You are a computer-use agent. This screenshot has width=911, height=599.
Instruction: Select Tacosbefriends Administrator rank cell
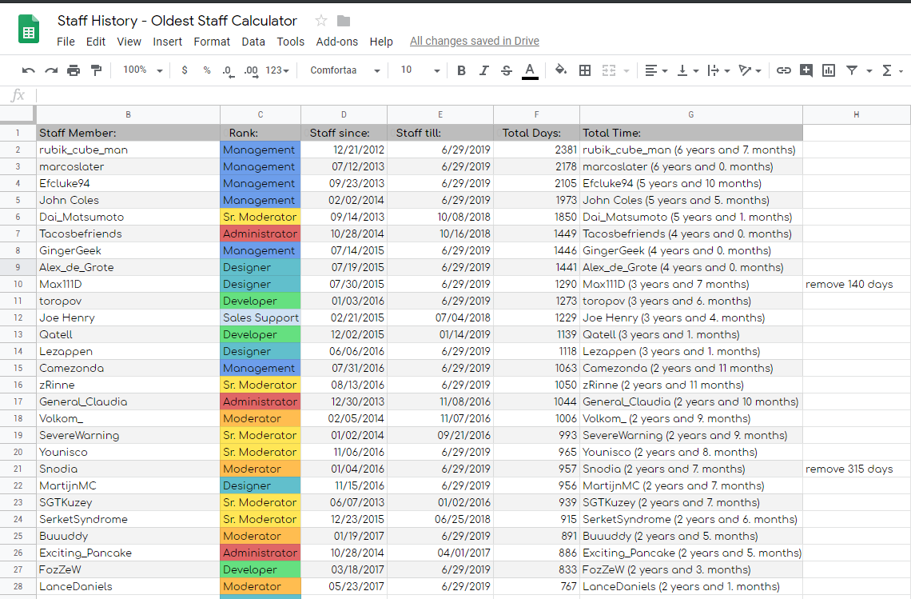click(261, 234)
